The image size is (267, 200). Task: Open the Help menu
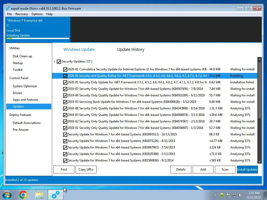[49, 14]
